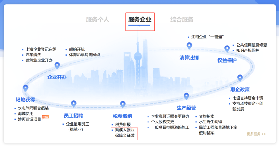
Task: Select 注销企业"一窗通" link
Action: coord(207,37)
